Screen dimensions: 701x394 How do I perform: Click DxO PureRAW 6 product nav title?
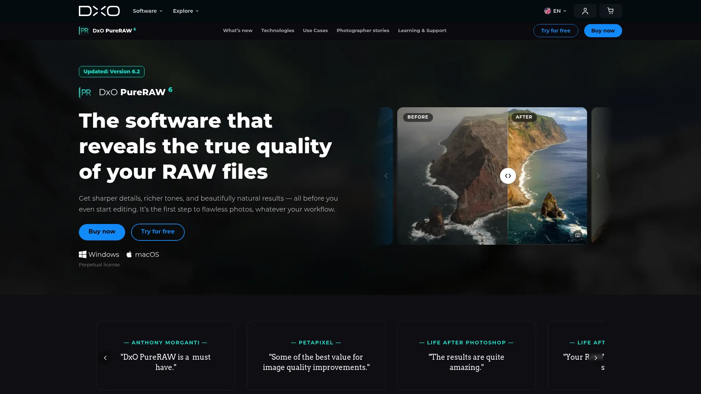[114, 31]
